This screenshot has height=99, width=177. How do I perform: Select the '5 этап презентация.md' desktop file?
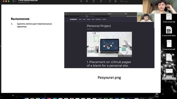[x=169, y=60]
